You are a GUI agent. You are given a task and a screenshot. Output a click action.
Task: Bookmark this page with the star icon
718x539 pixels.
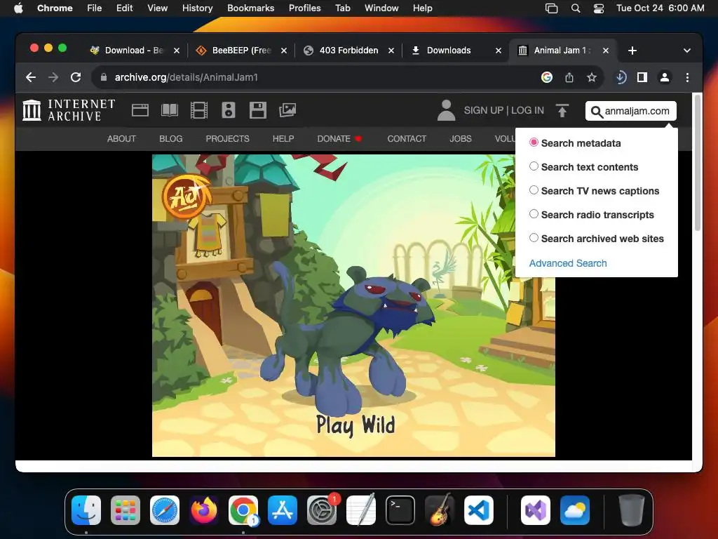(x=592, y=77)
